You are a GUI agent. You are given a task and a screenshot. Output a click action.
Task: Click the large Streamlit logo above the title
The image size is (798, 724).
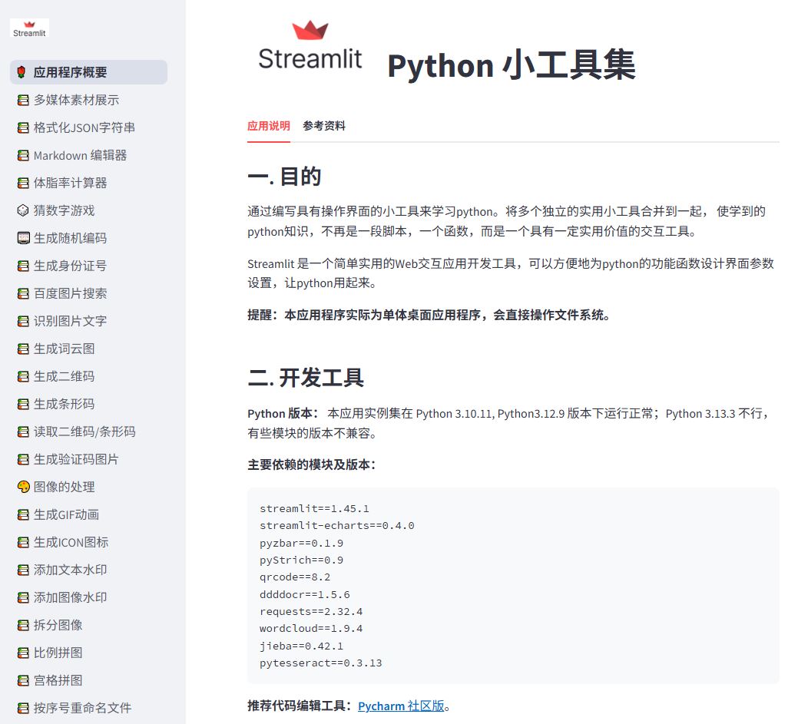310,45
